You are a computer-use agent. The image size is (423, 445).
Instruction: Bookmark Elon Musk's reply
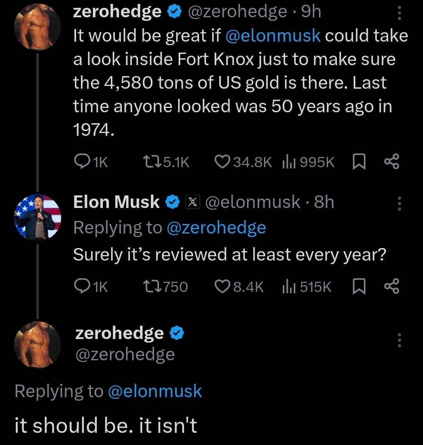[359, 287]
